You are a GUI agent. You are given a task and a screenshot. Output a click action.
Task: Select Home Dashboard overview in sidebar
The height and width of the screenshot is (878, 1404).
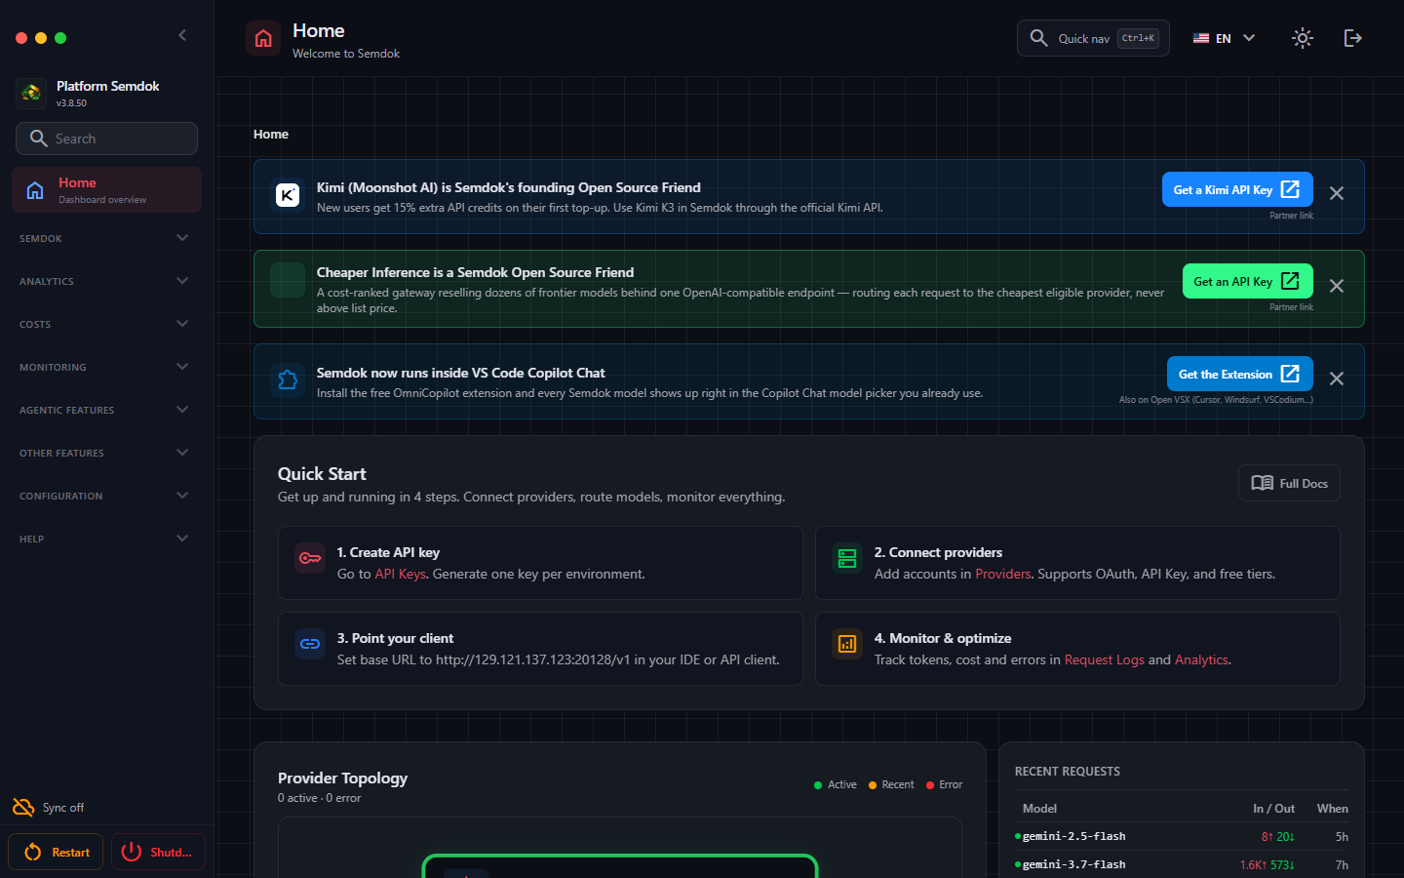coord(106,189)
